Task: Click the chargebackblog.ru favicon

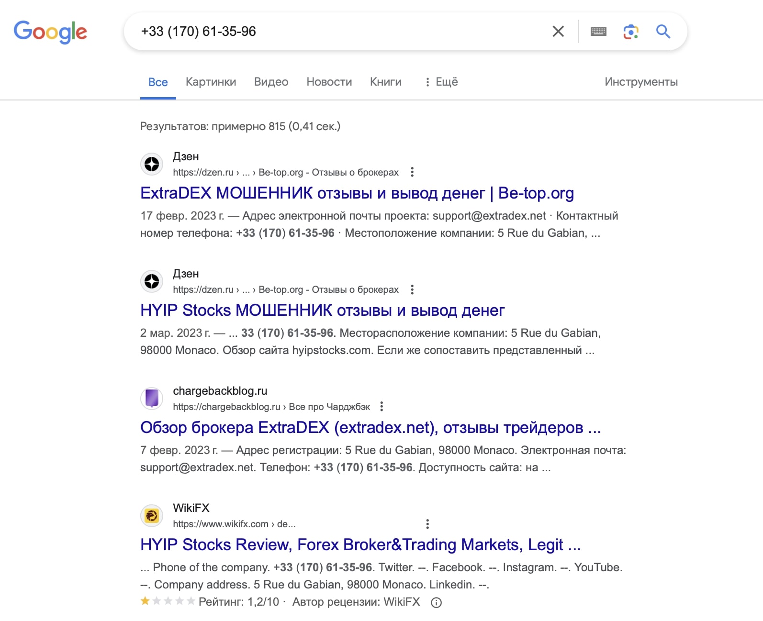Action: pos(152,399)
